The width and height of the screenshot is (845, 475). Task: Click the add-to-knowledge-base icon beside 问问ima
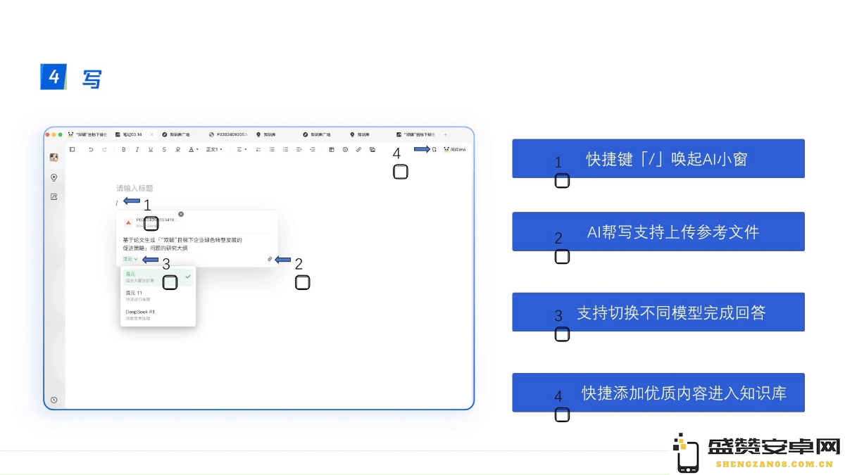pos(434,149)
